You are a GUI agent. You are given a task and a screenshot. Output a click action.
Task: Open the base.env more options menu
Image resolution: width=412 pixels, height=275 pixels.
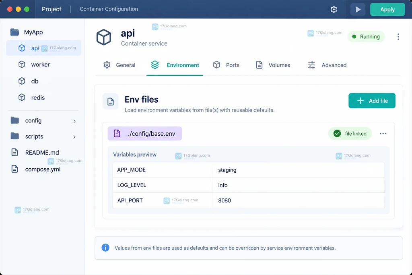coord(383,134)
